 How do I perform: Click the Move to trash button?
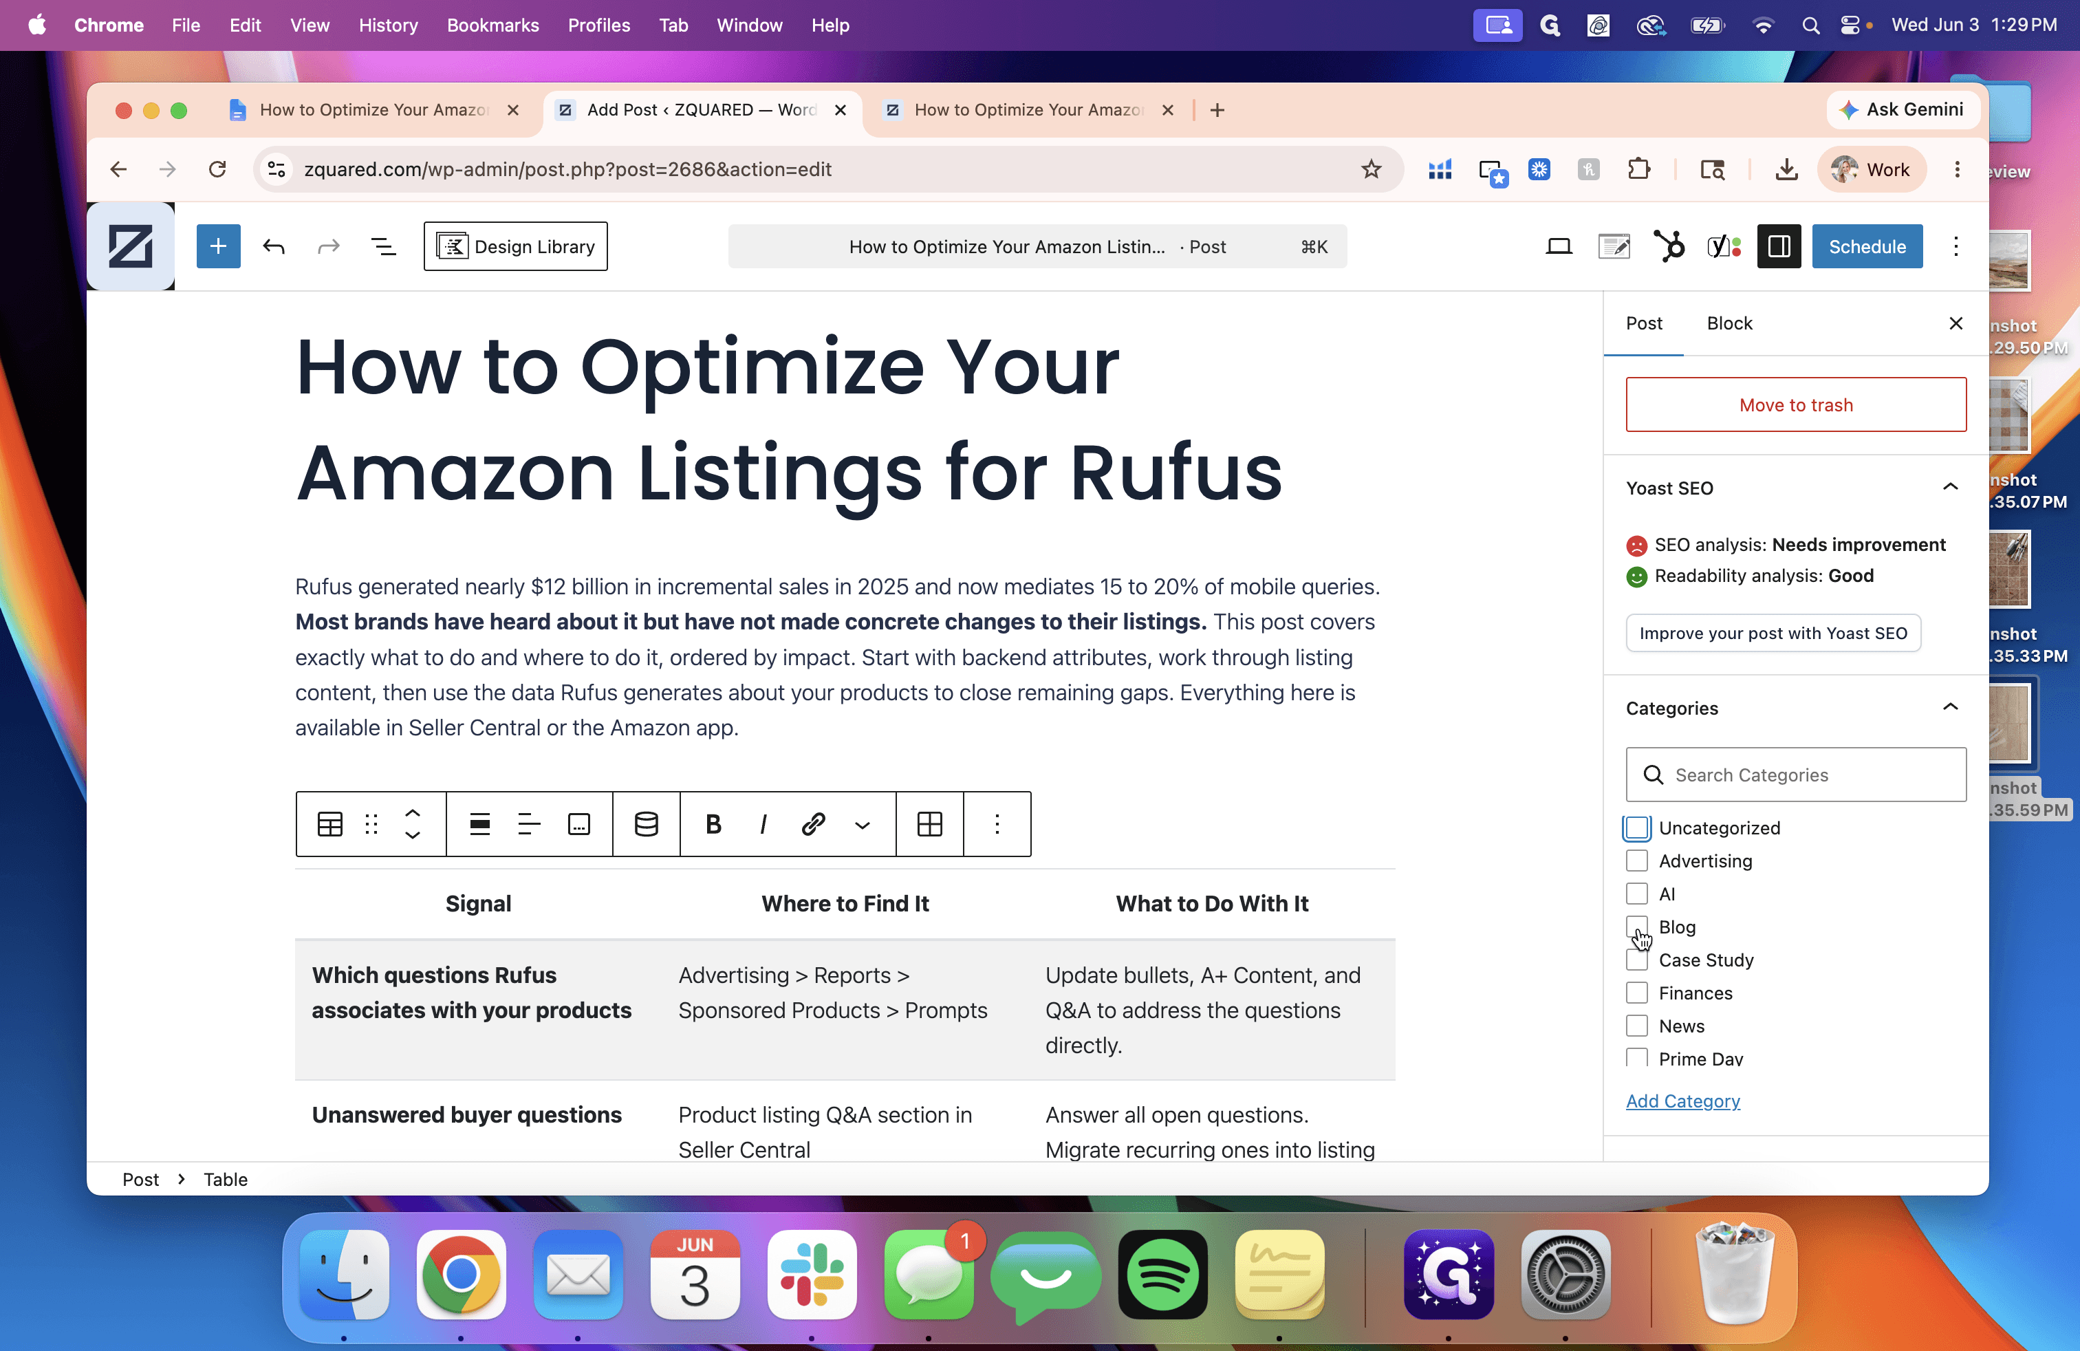coord(1795,404)
